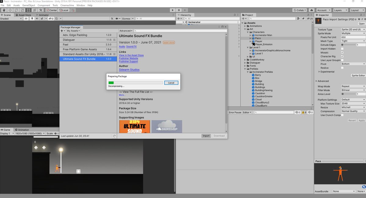Switch to the Animation tab

point(22,130)
